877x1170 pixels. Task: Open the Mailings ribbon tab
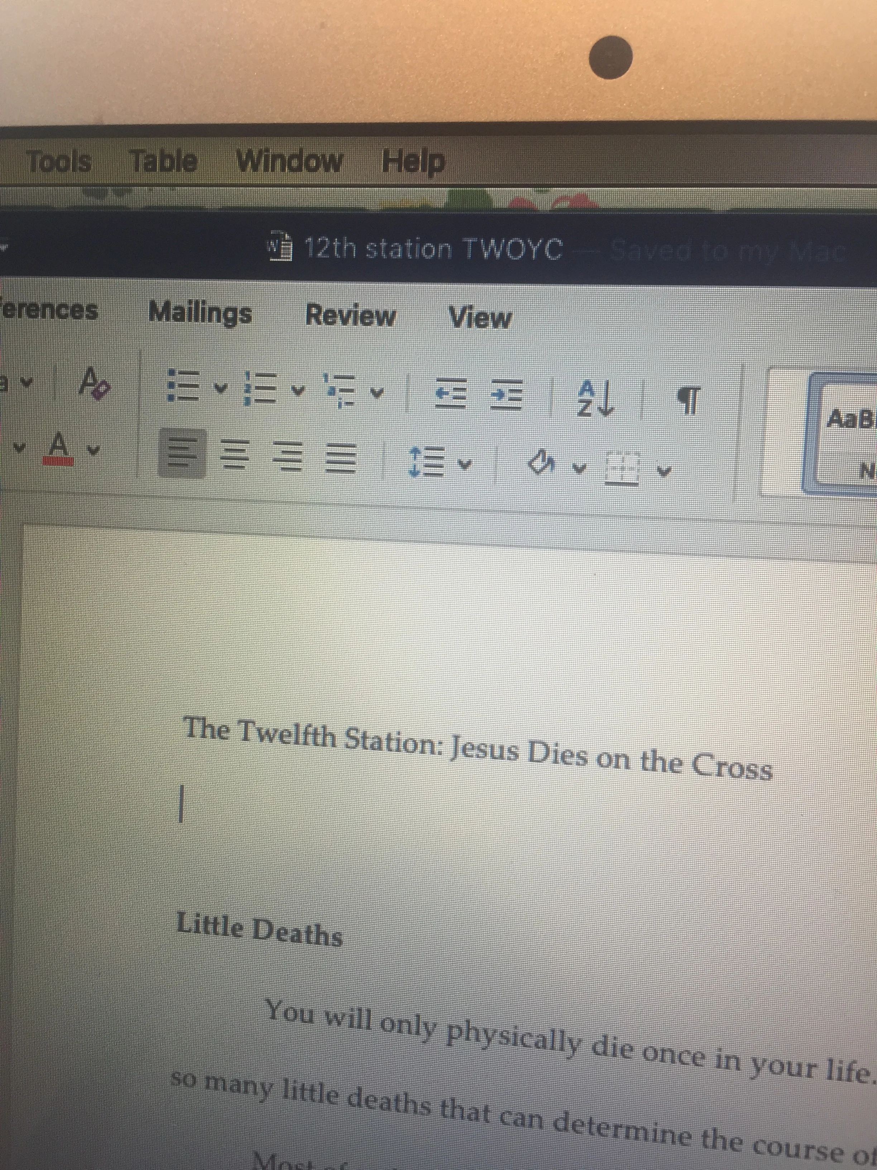(x=200, y=313)
